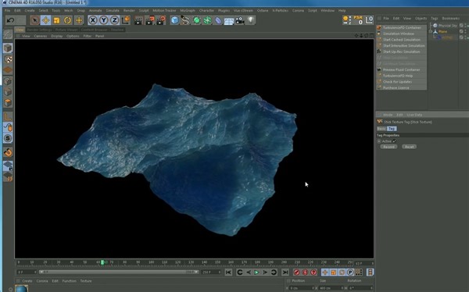Click the last-used-tool plus icon
This screenshot has width=469, height=292.
pyautogui.click(x=79, y=20)
